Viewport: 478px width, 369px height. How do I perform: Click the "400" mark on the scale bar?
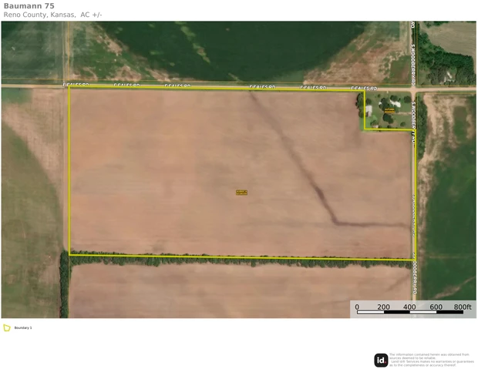(x=409, y=307)
